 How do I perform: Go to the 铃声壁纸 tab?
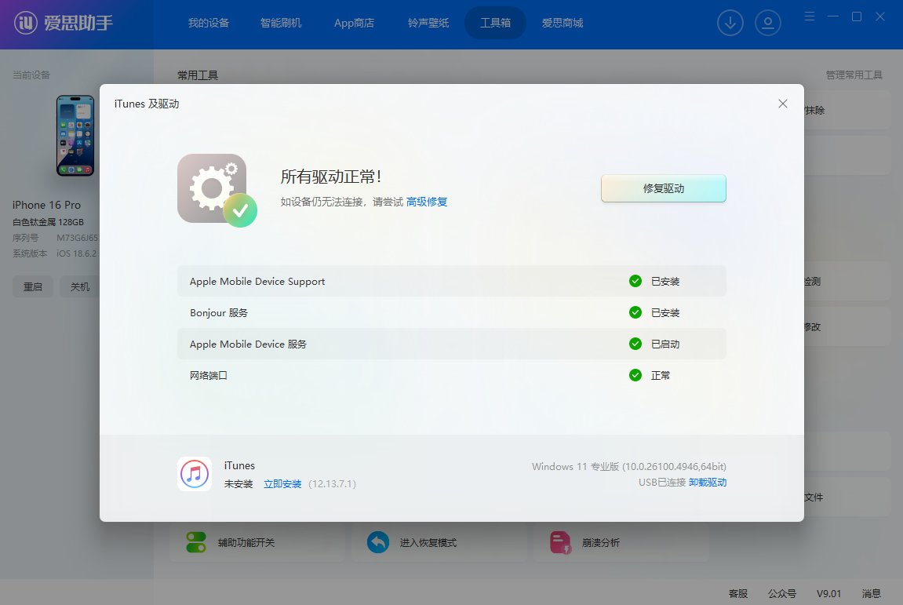coord(428,23)
